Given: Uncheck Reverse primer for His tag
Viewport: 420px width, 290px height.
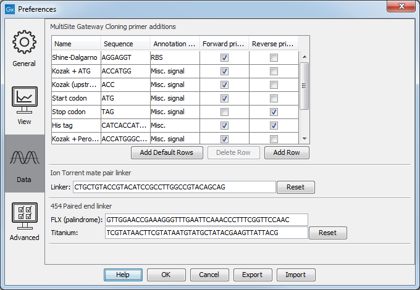Looking at the screenshot, I should coord(274,125).
